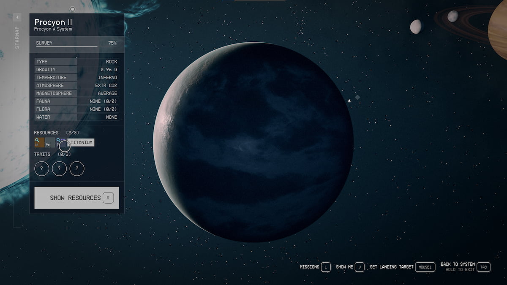
Task: Click the TITANIUM tooltip label
Action: tap(81, 142)
